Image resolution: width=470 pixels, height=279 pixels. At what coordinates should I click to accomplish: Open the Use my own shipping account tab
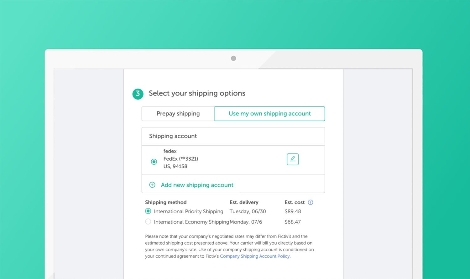(269, 114)
